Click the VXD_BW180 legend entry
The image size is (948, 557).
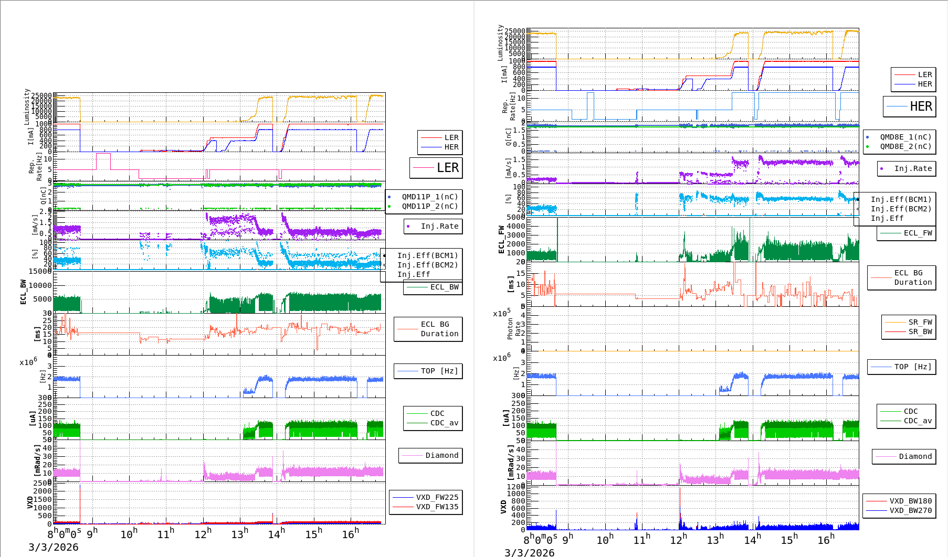[x=910, y=501]
